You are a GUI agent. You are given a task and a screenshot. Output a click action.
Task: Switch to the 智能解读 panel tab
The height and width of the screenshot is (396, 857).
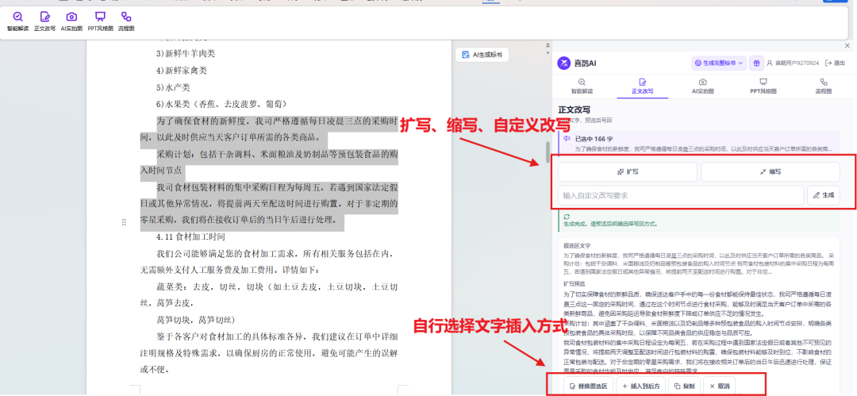(x=582, y=86)
